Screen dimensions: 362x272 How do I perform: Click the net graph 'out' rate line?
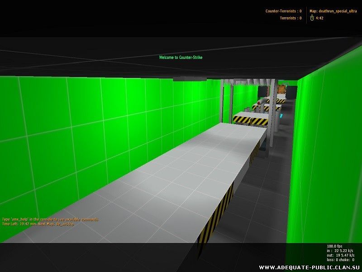tap(341, 255)
